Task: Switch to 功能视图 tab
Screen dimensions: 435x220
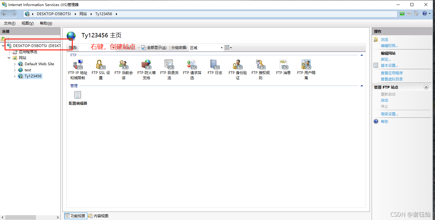Action: click(75, 216)
